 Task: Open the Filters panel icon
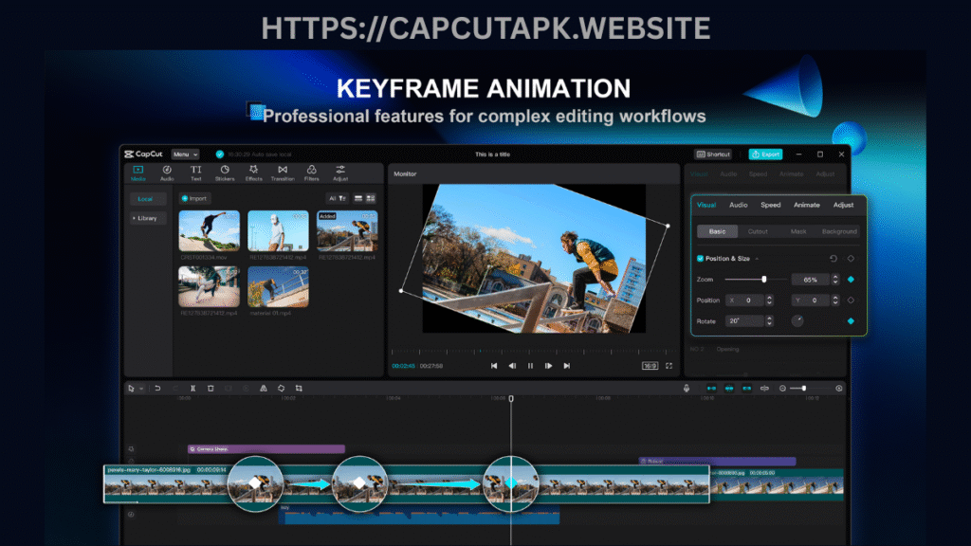click(x=311, y=173)
